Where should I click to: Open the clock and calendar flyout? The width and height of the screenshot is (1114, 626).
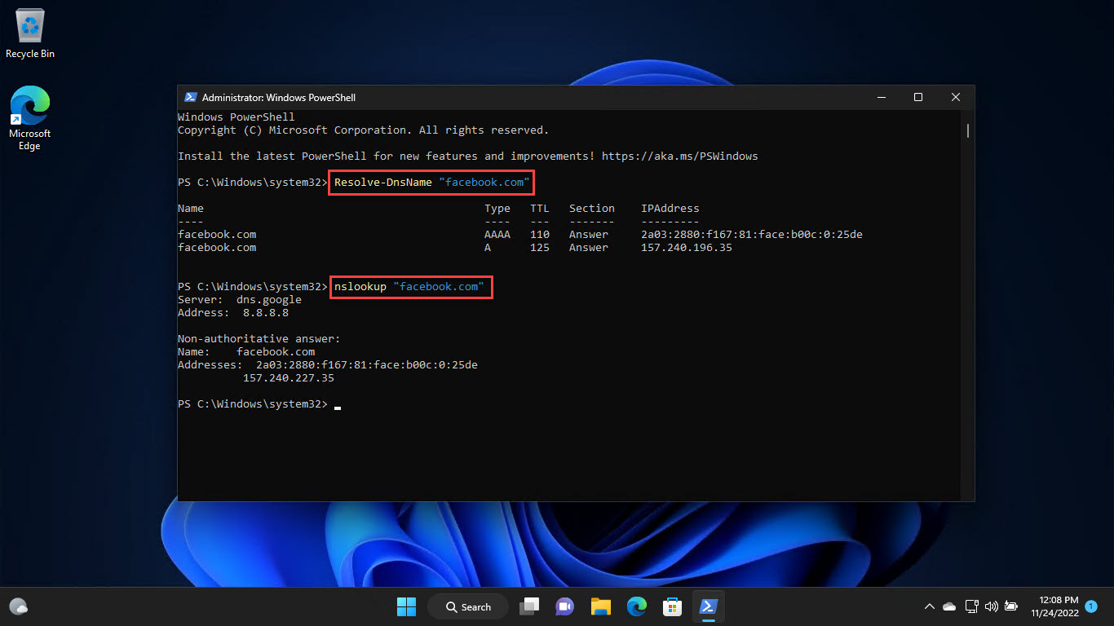(1054, 606)
